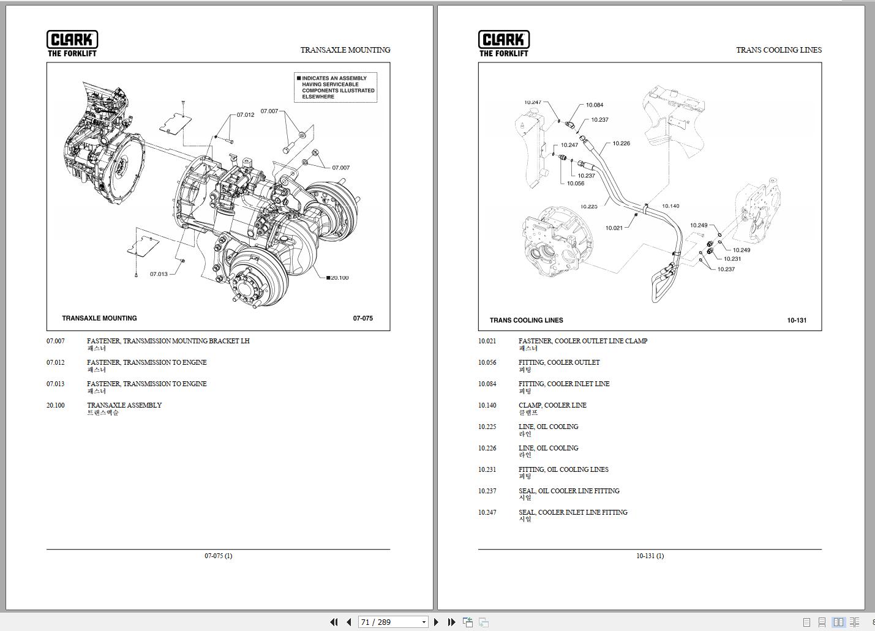Viewport: 875px width, 631px height.
Task: Select continuous facing pages layout
Action: 854,622
